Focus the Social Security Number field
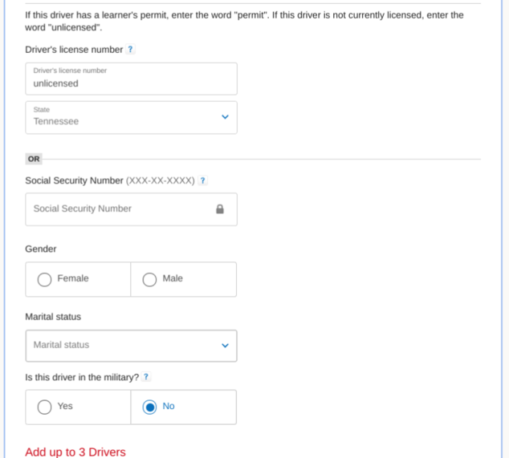This screenshot has width=509, height=458. pyautogui.click(x=131, y=209)
